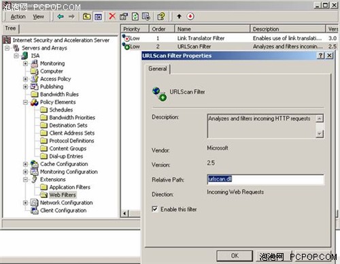Collapse the ISA node expander
Screen dimensions: 340x264
click(16, 56)
